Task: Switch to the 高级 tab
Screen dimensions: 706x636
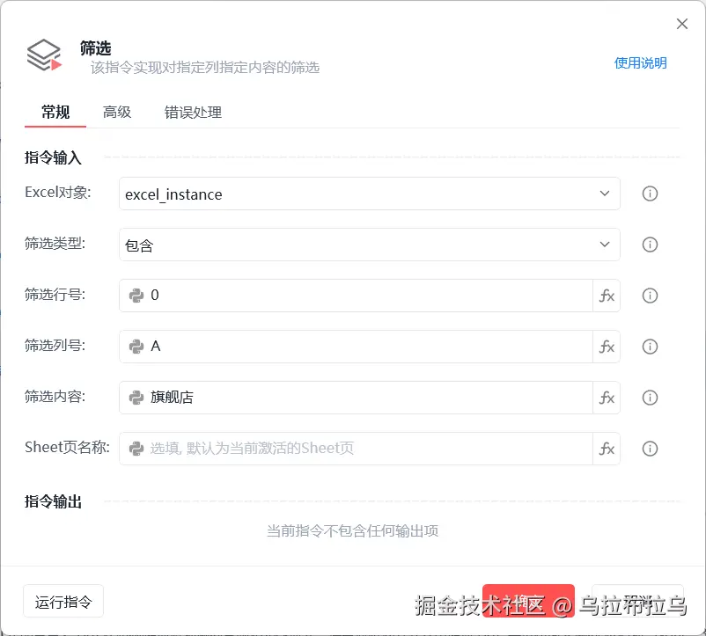Action: [117, 113]
